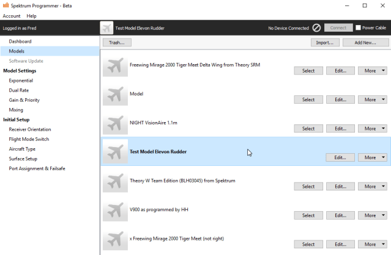Click the no-device-connected status icon
Image resolution: width=391 pixels, height=255 pixels.
316,28
